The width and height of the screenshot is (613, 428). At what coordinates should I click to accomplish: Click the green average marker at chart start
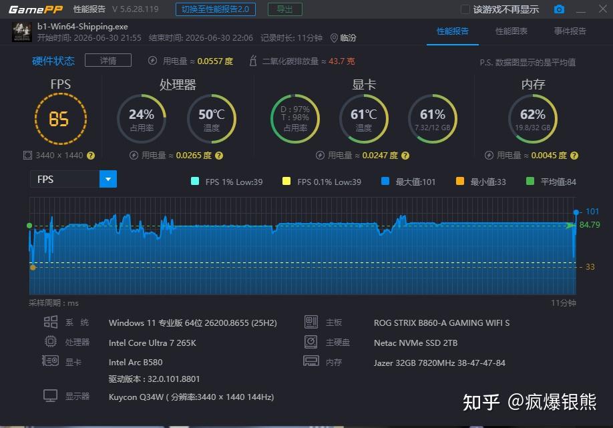29,226
